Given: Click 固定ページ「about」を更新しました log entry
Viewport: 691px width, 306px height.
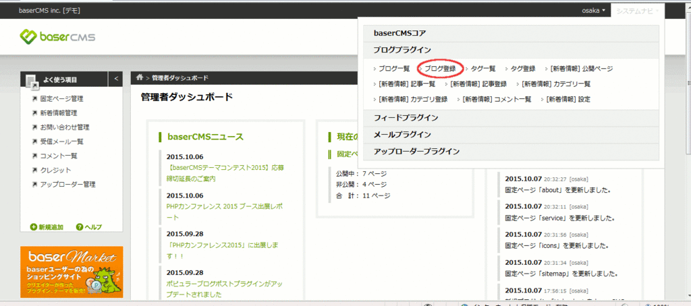Looking at the screenshot, I should pyautogui.click(x=557, y=191).
